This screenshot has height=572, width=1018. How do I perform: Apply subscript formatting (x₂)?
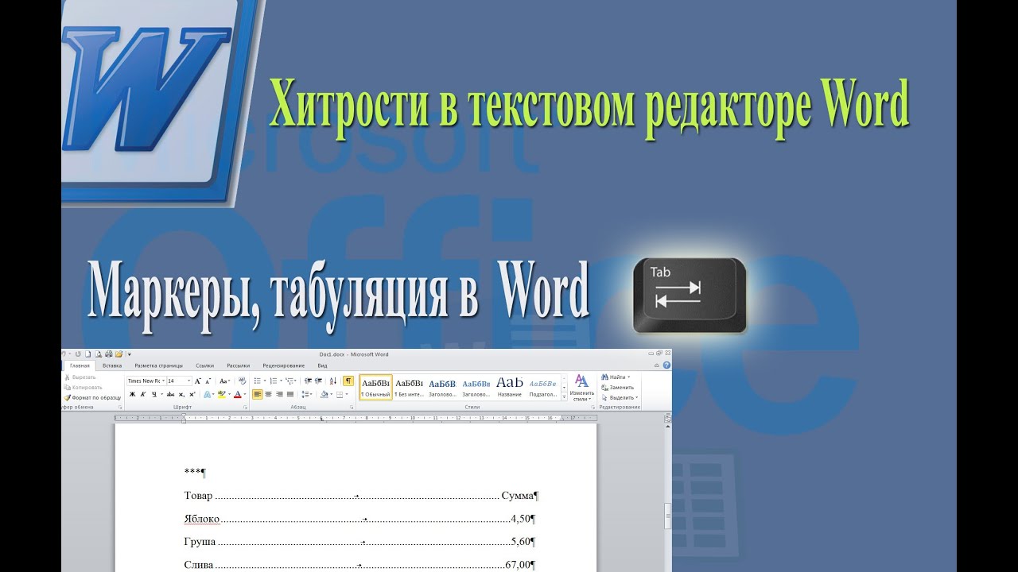point(181,394)
